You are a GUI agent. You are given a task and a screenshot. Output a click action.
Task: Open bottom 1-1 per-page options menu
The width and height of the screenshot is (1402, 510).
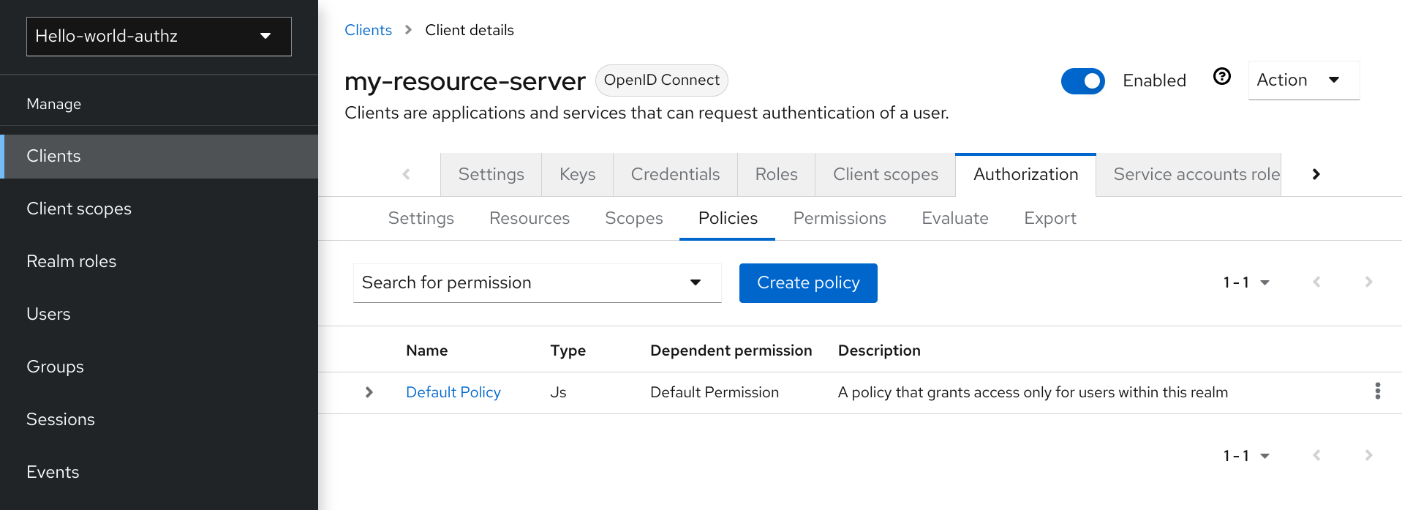[x=1246, y=456]
